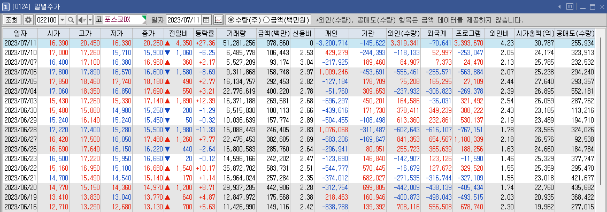The height and width of the screenshot is (212, 607).
Task: Click the 금액(백만) column header
Action: coord(273,33)
